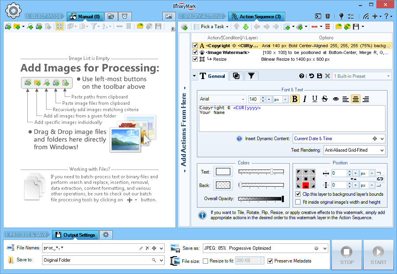The height and width of the screenshot is (274, 397).
Task: Open the Arial font dropdown
Action: click(x=243, y=99)
